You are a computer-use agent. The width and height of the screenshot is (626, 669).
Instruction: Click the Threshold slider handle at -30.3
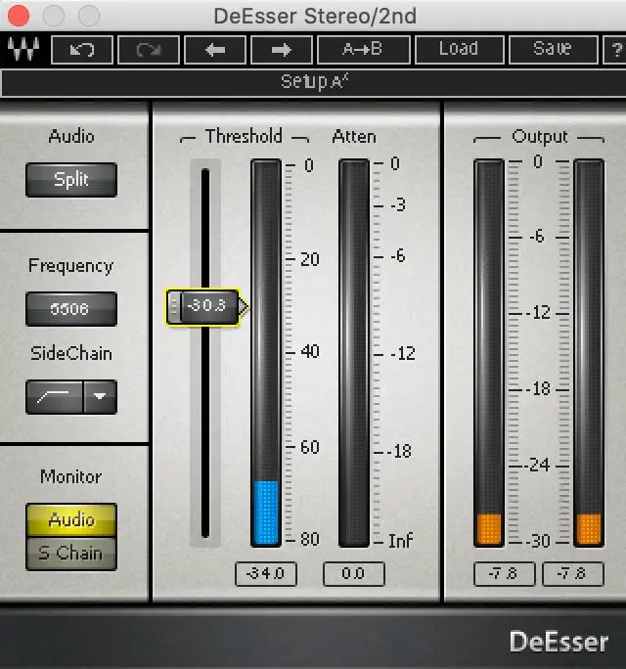(x=205, y=306)
